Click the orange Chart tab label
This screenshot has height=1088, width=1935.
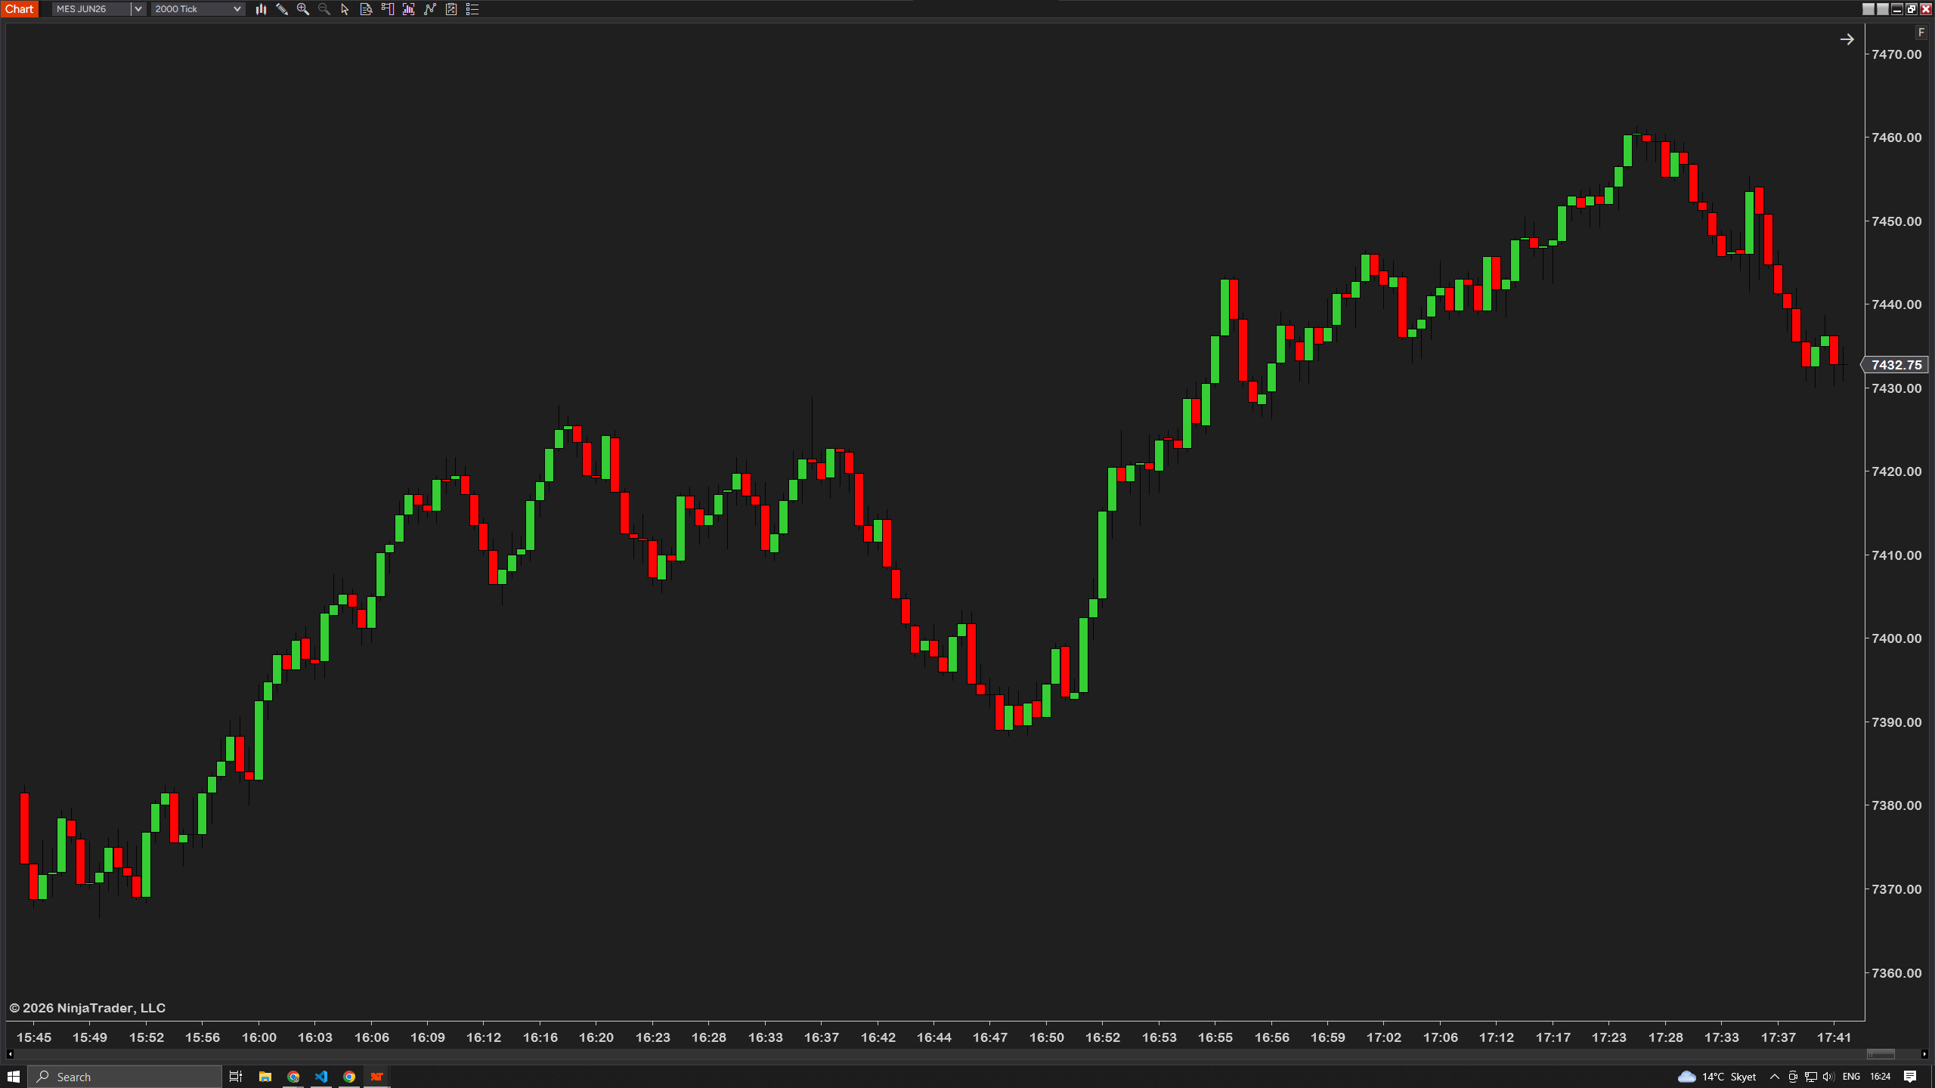point(19,9)
